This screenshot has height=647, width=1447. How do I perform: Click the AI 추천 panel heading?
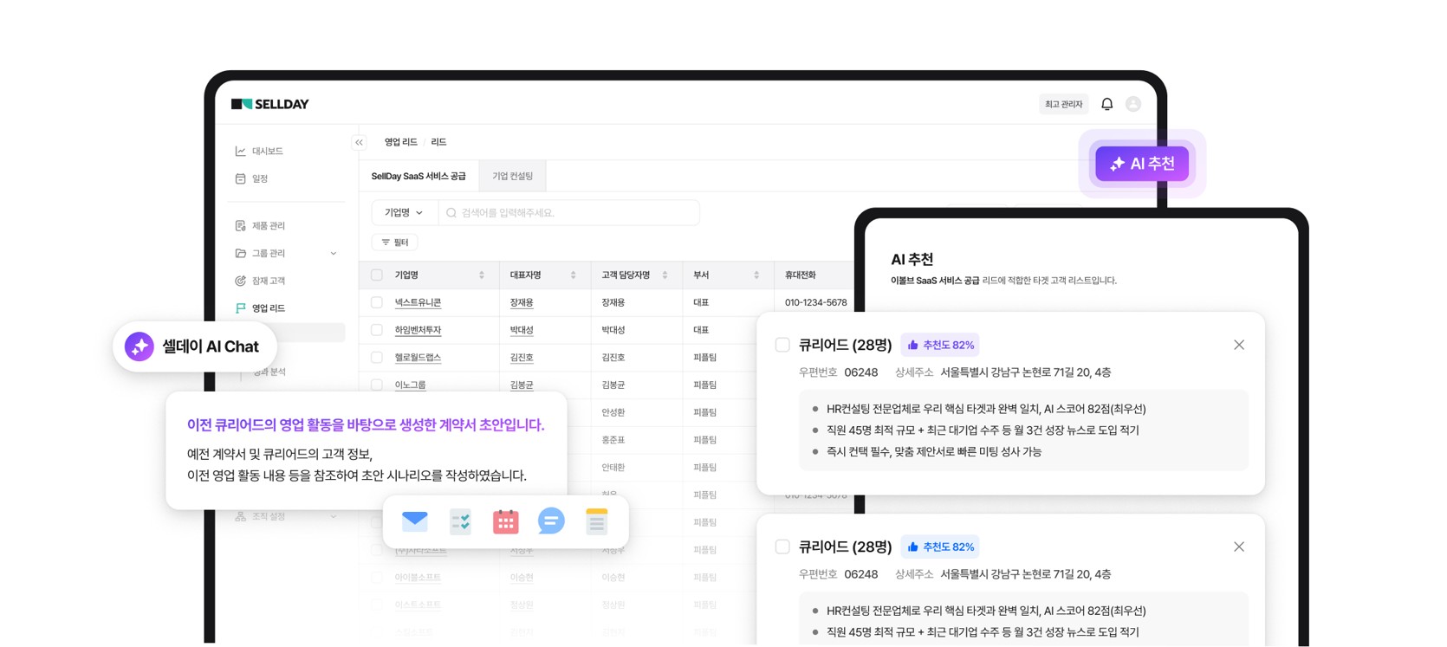(912, 259)
